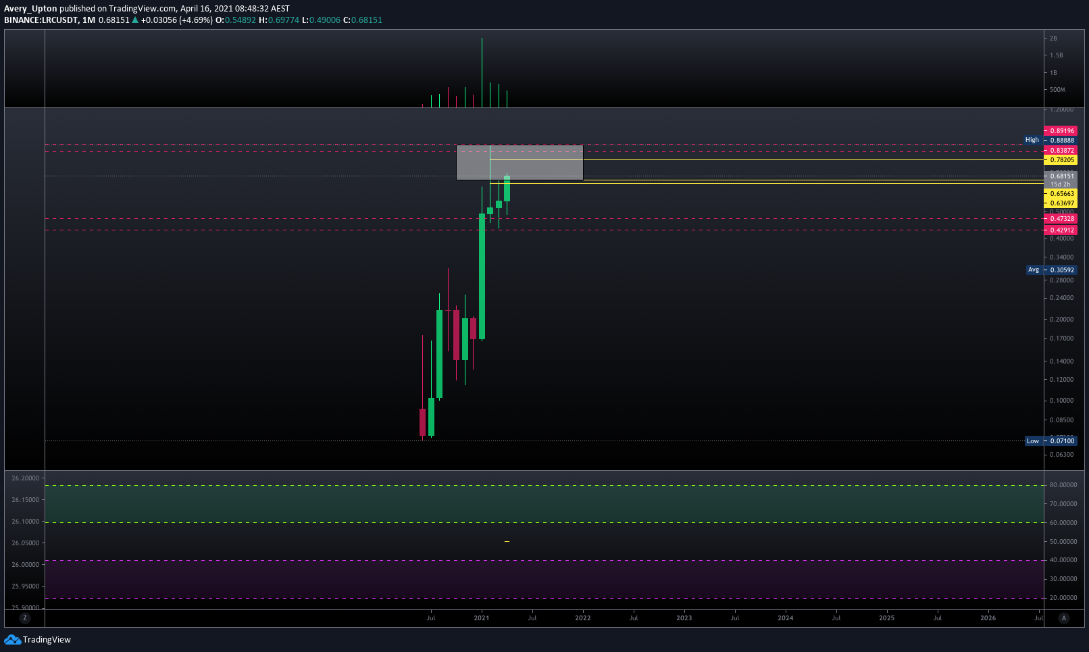Click the 2024 time axis label
The image size is (1089, 652).
click(786, 618)
